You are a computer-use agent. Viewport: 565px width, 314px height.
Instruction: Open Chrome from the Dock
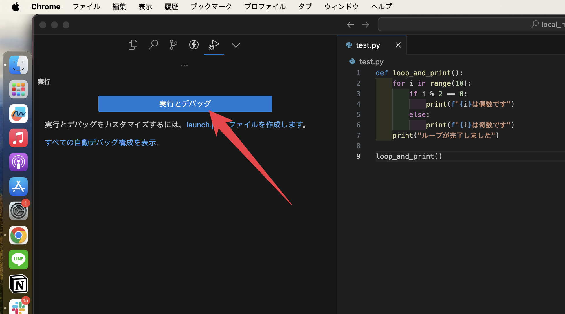[x=18, y=235]
